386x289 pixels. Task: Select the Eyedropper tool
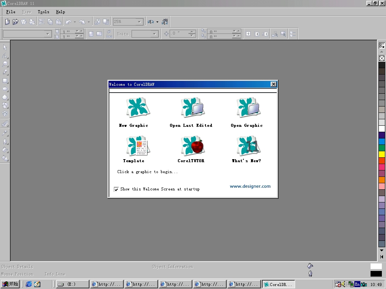pyautogui.click(x=5, y=134)
